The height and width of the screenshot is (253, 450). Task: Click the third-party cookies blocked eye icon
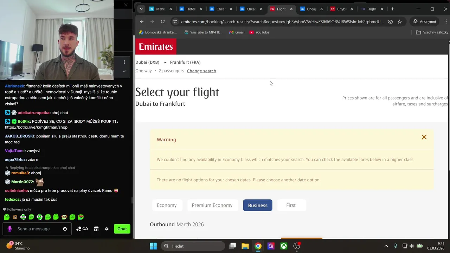click(x=390, y=21)
